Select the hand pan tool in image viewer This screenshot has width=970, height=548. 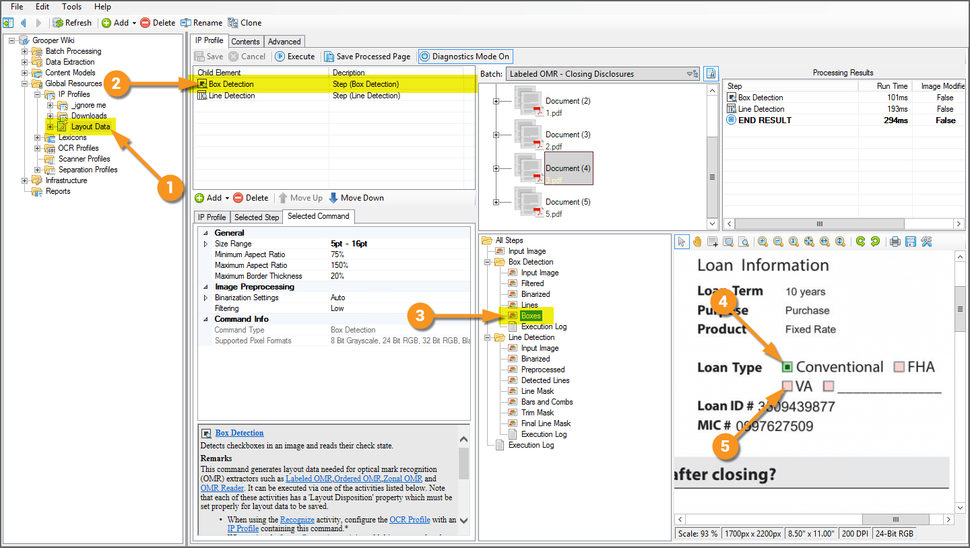pos(697,242)
